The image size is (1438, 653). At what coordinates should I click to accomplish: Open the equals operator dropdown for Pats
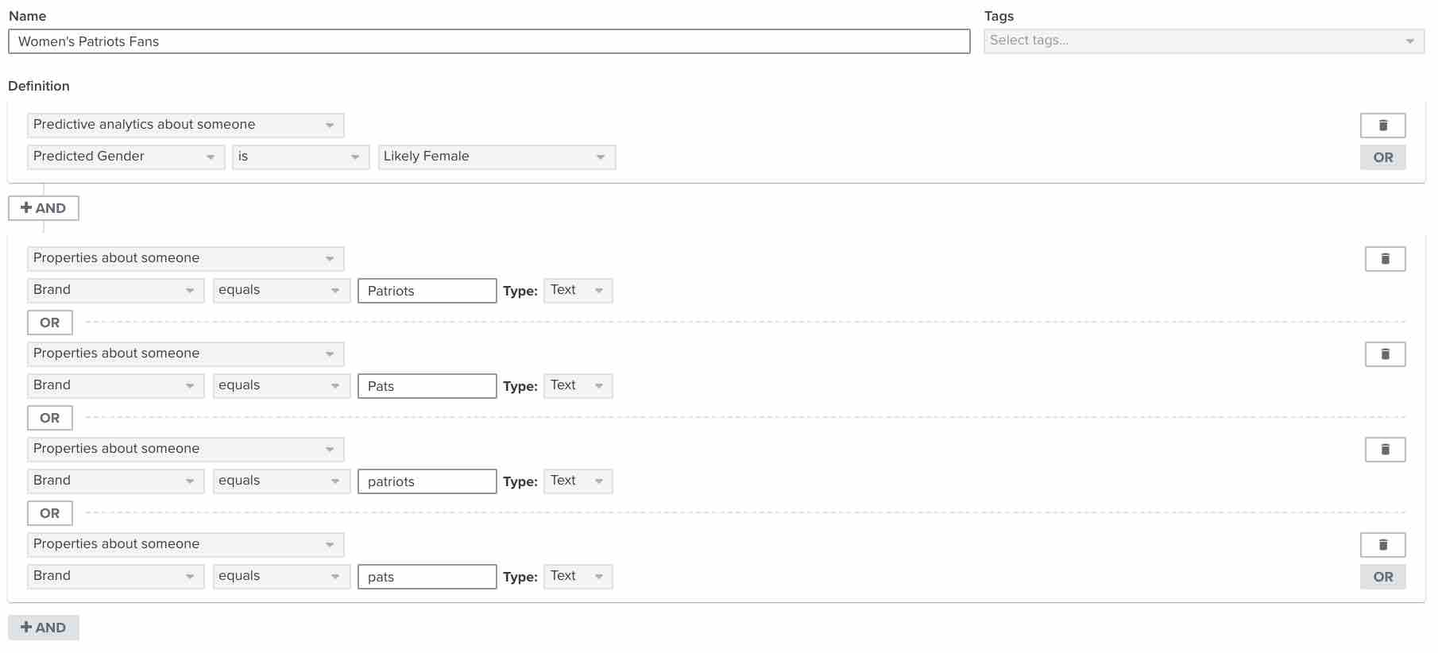(x=281, y=385)
